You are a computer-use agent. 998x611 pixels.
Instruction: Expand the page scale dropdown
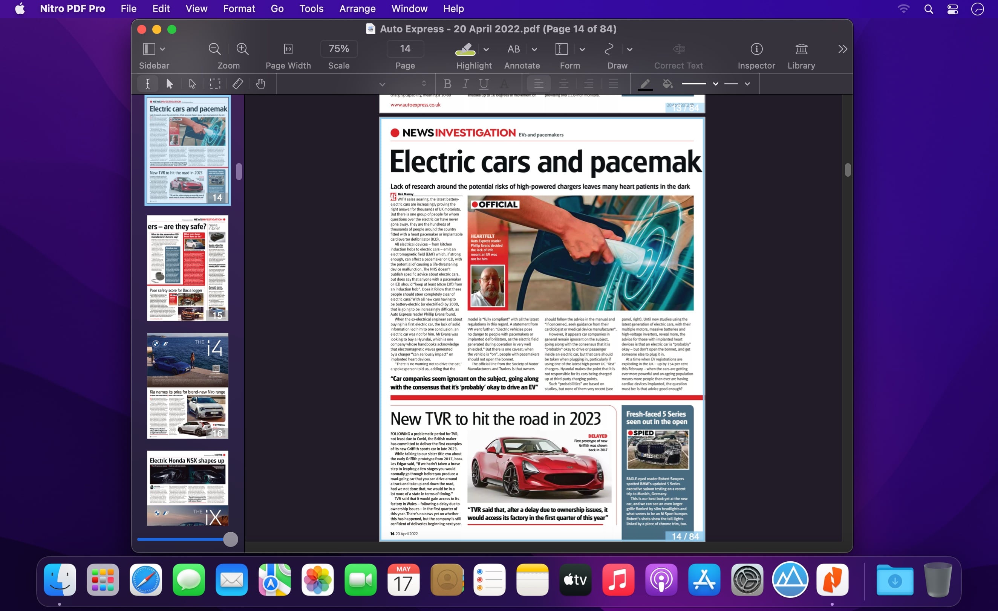click(339, 49)
